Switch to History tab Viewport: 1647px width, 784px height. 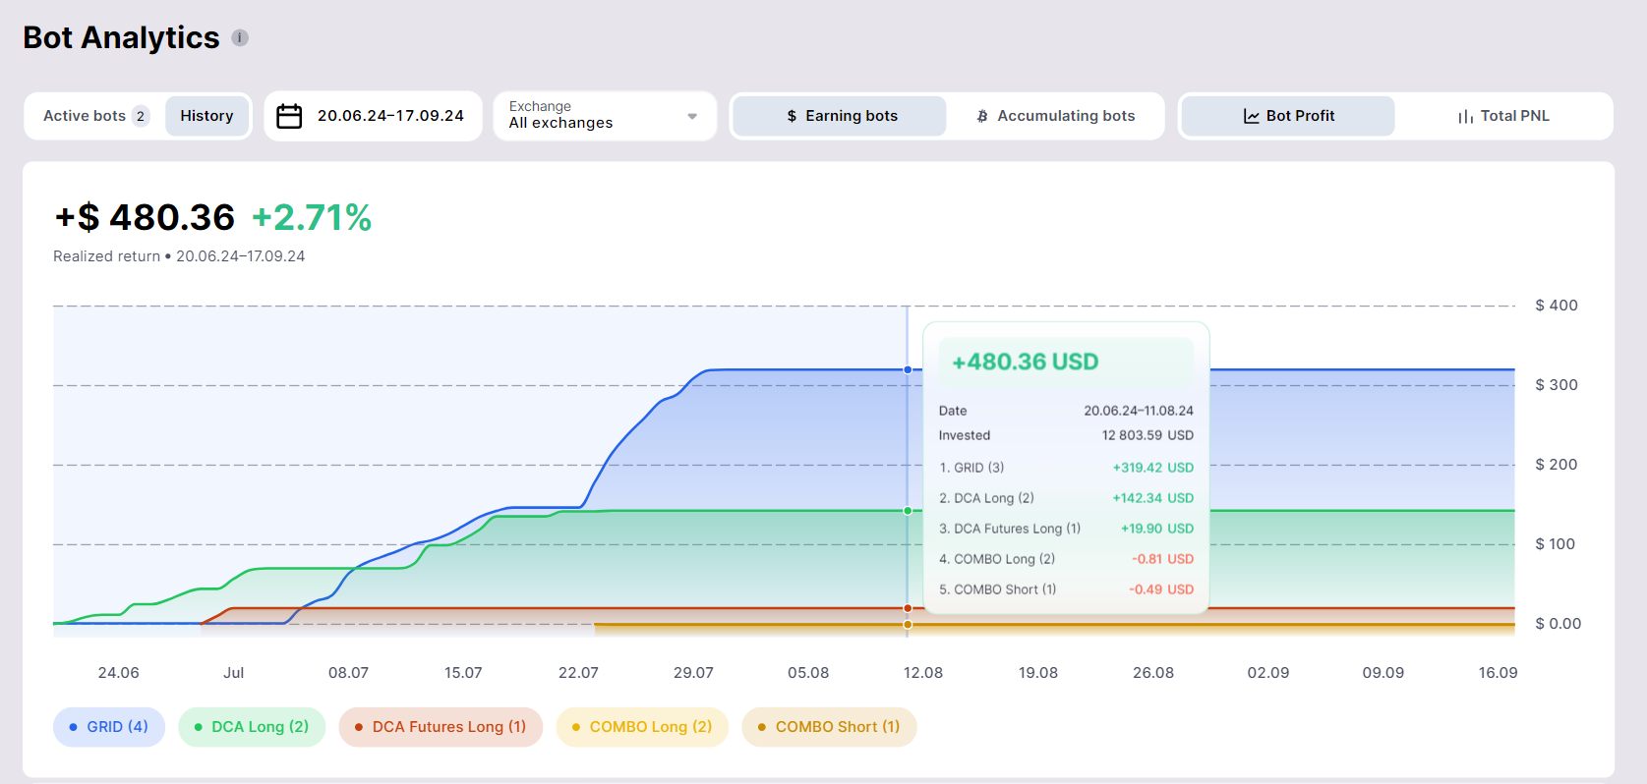click(206, 116)
